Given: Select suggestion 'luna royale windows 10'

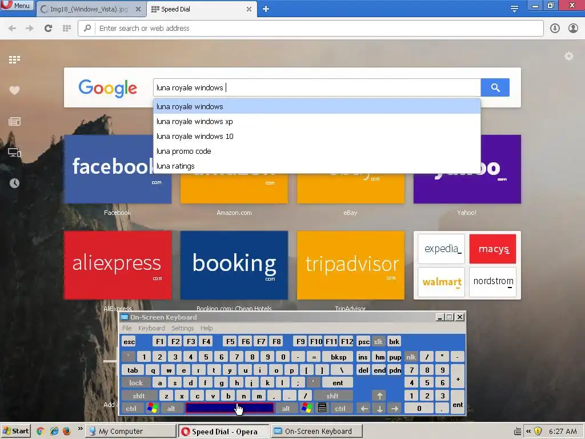Looking at the screenshot, I should coord(316,136).
